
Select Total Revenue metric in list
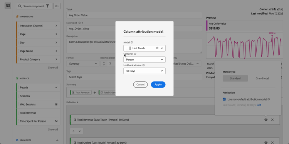[x=38, y=113]
